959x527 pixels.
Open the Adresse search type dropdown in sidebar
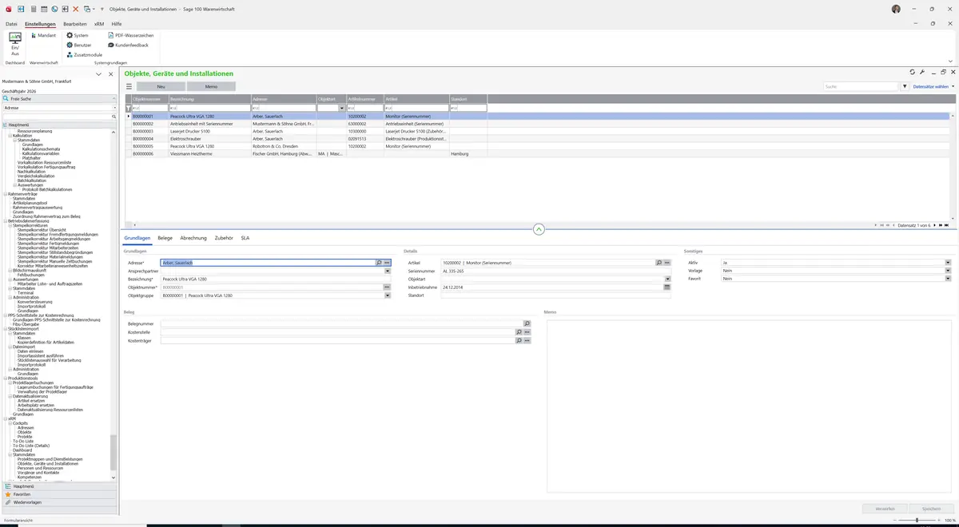tap(114, 108)
